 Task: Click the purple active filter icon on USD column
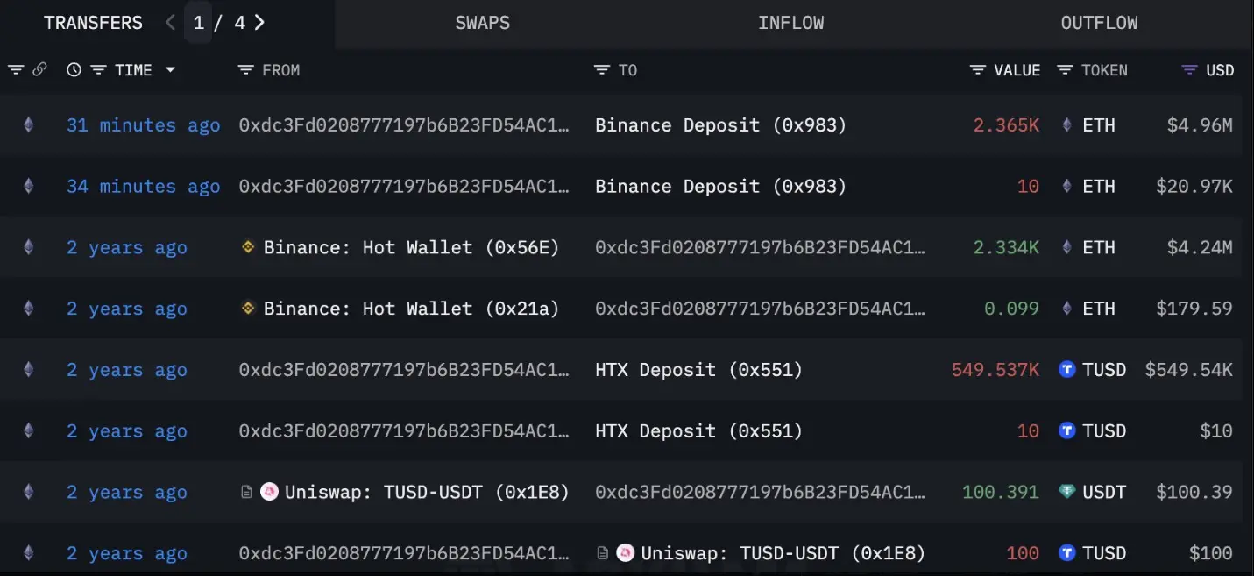[x=1189, y=69]
